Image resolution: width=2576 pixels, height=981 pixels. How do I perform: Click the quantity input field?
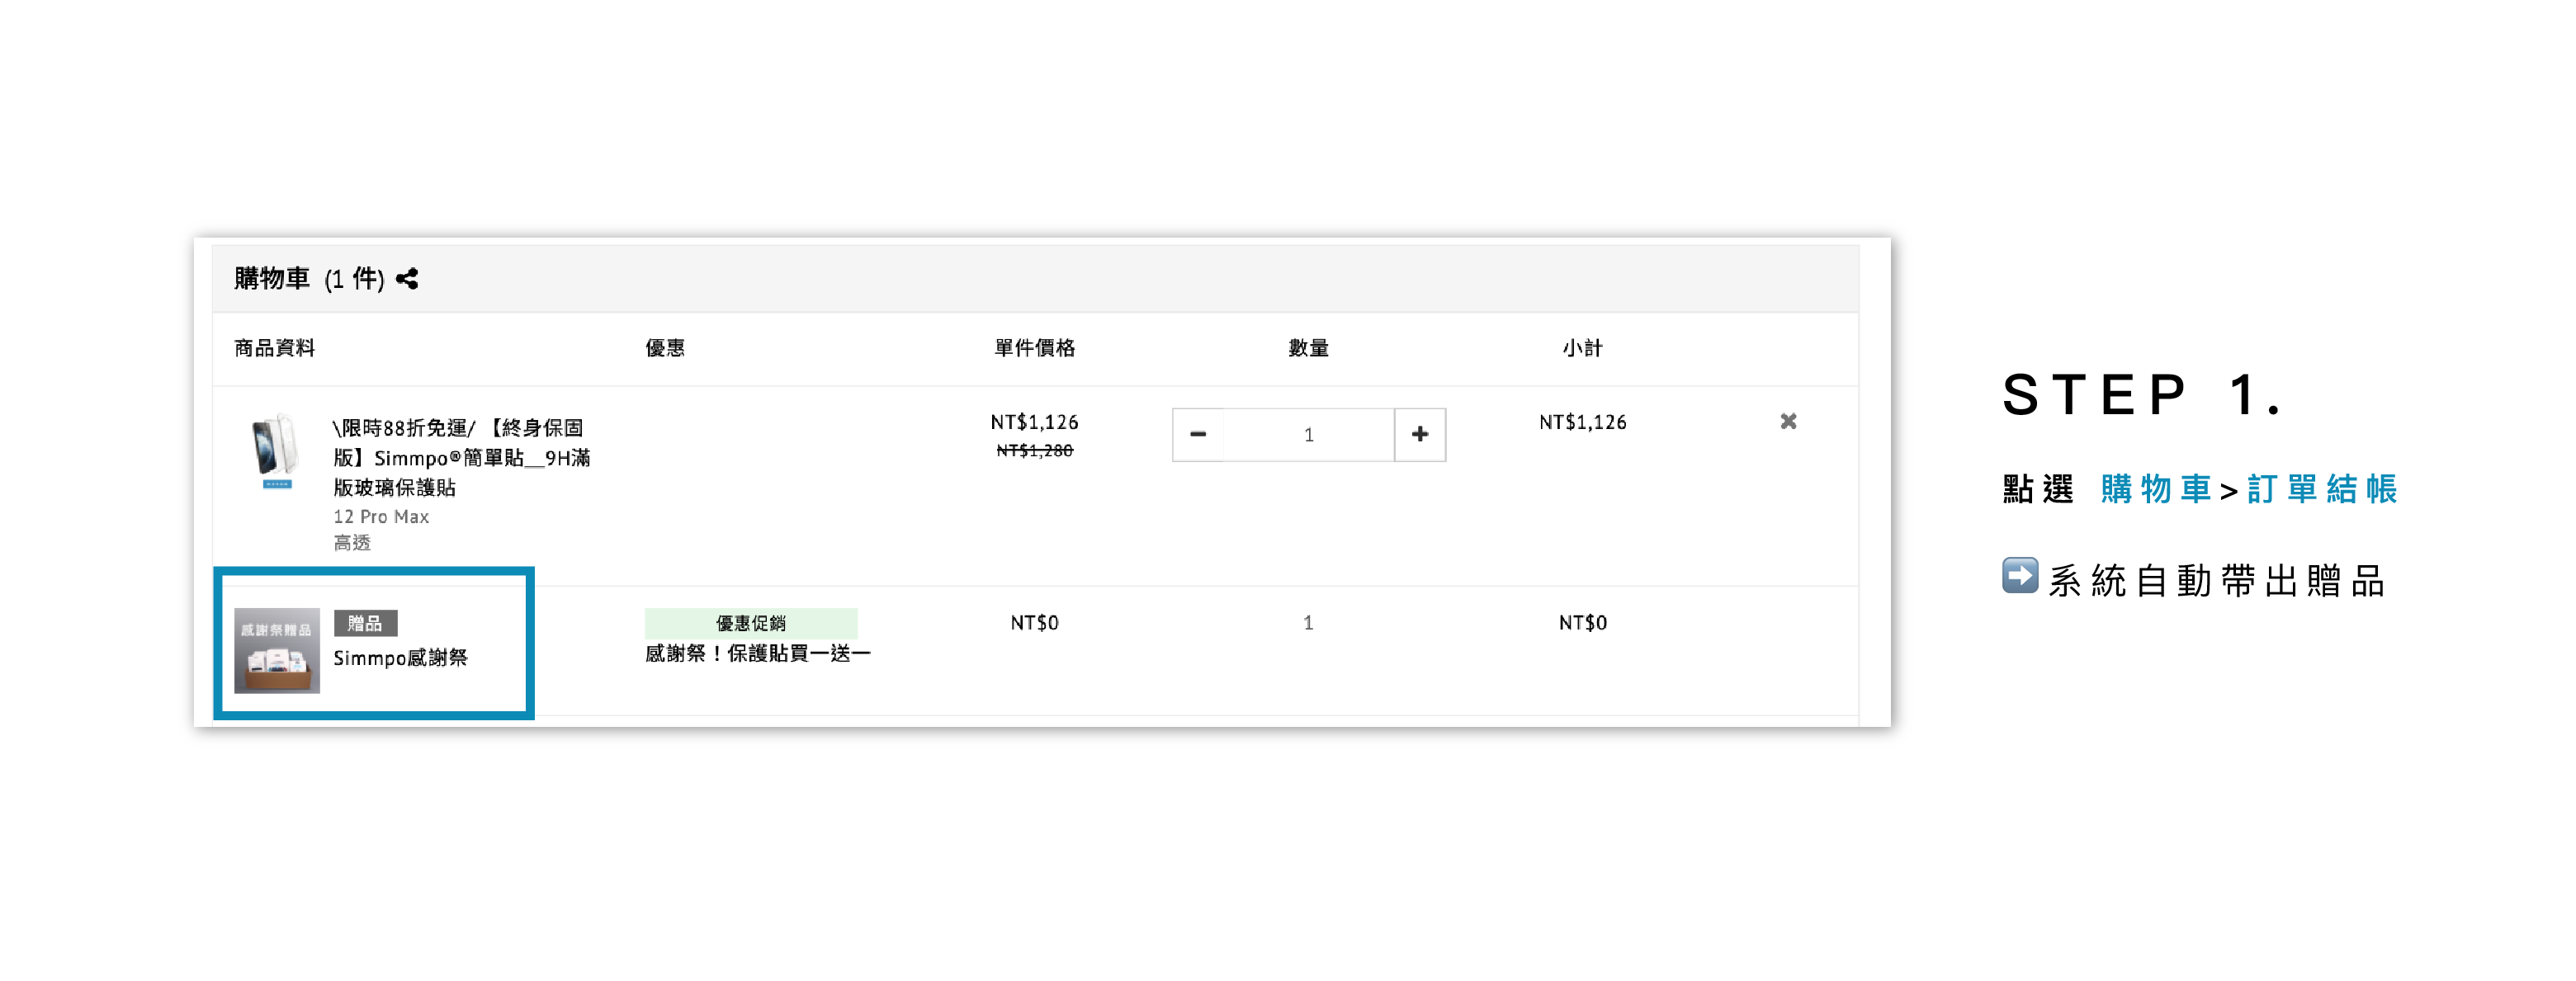1307,434
